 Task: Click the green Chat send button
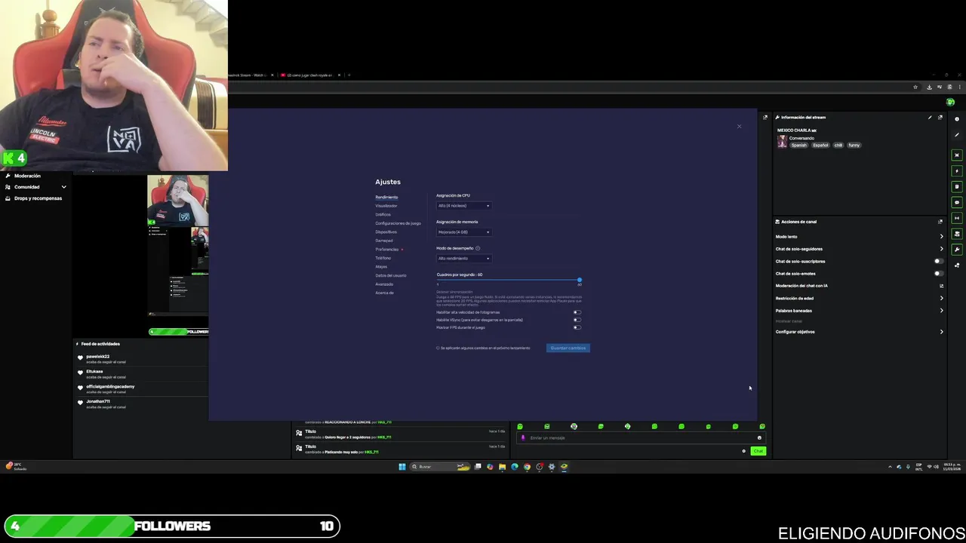[x=758, y=451]
